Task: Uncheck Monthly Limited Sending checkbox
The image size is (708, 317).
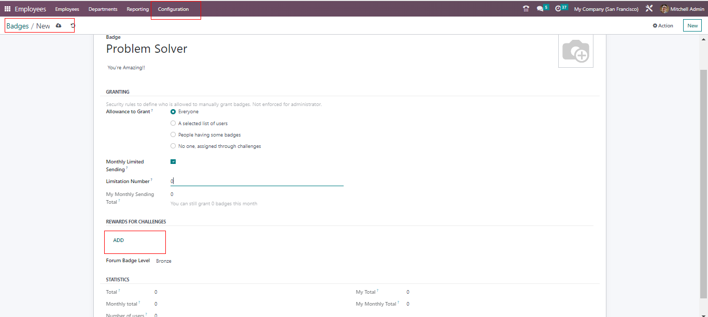Action: click(x=173, y=162)
